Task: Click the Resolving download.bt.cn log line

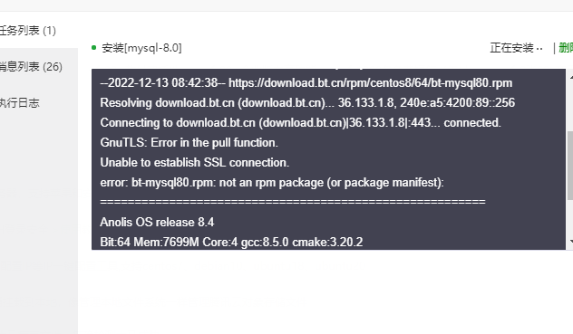Action: pyautogui.click(x=307, y=102)
